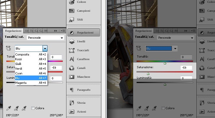Click the Tonalità slider handle, right panel
215x118 pixels.
165,63
